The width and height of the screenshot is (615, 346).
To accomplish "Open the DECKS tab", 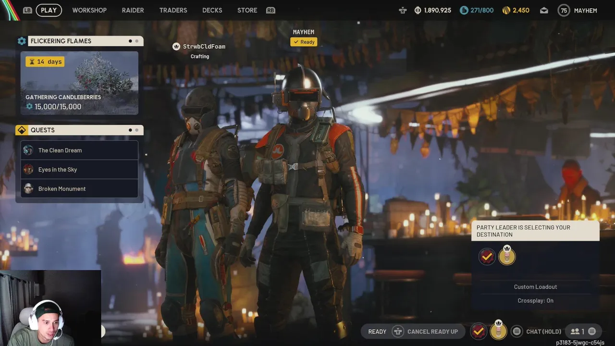I will [x=212, y=10].
